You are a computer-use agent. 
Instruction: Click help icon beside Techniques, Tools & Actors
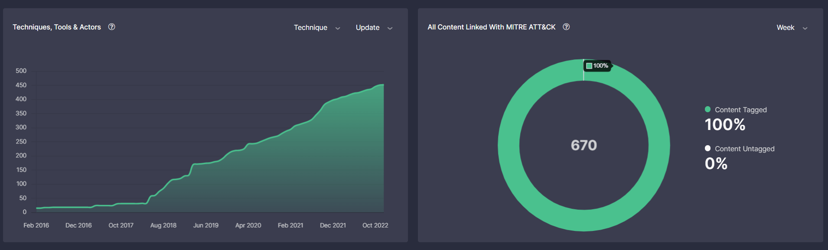point(111,27)
